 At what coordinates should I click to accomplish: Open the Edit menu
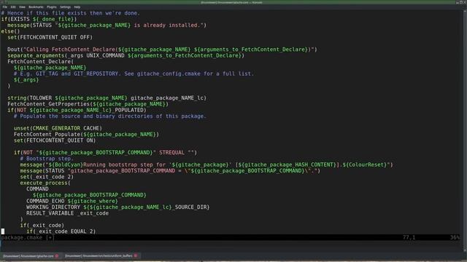(x=13, y=7)
